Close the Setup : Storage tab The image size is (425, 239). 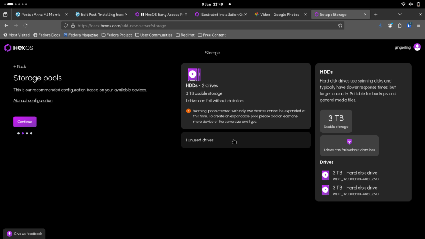point(365,15)
